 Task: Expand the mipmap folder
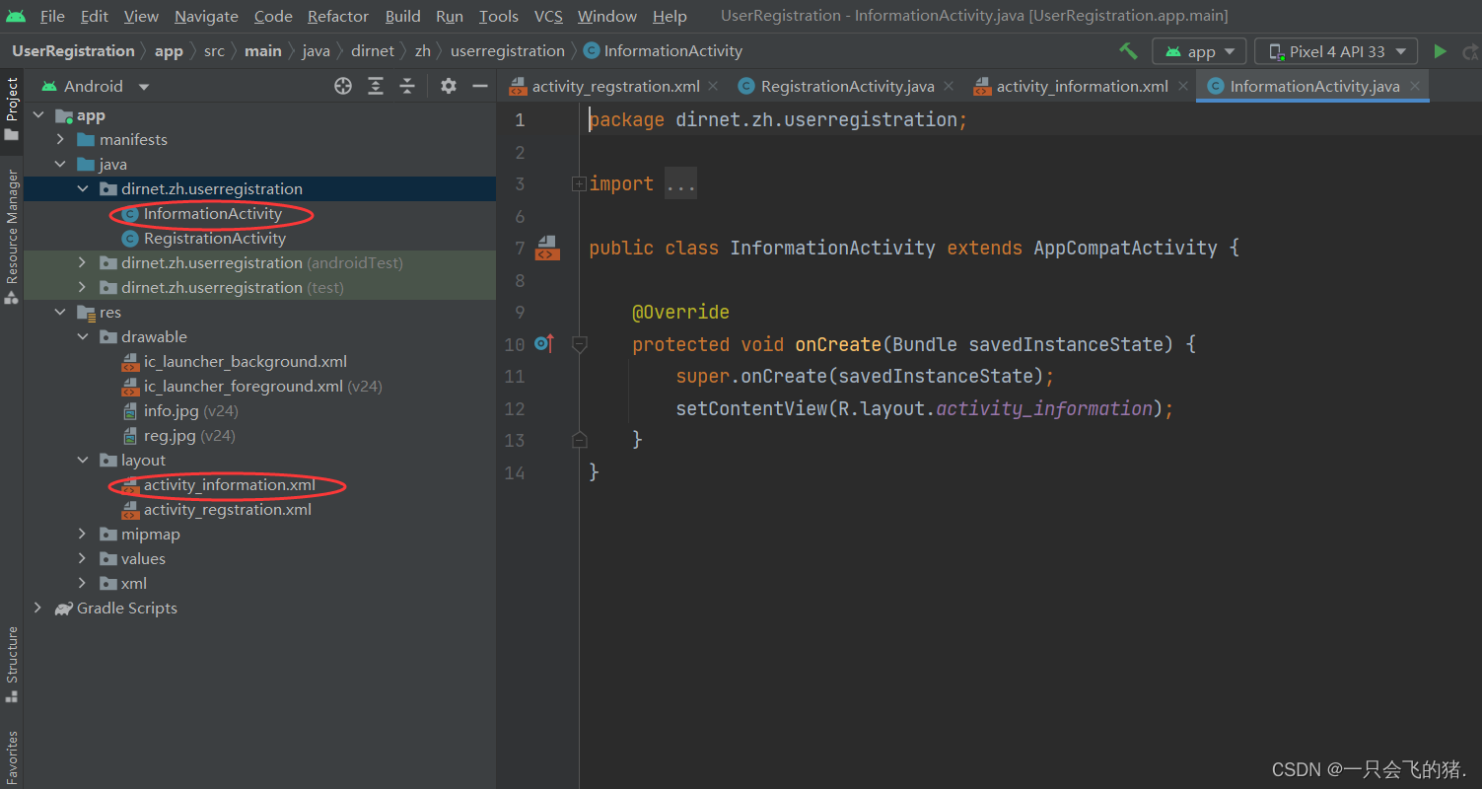[83, 535]
